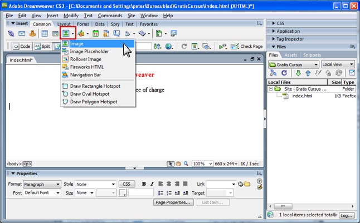Viewport: 360px width, 223px height.
Task: Choose Rollover Image menu item
Action: coord(98,59)
